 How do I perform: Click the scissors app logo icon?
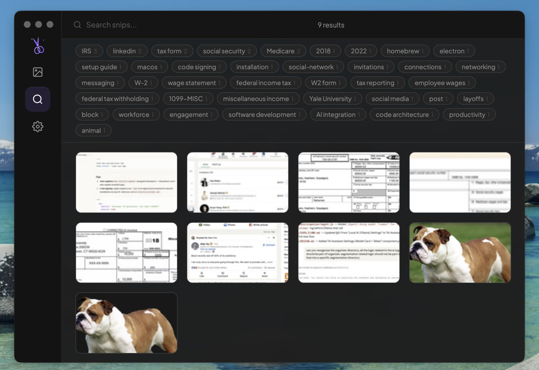38,46
